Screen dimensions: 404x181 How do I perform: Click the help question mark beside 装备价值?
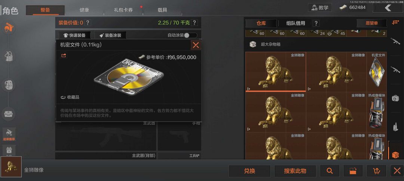click(88, 23)
